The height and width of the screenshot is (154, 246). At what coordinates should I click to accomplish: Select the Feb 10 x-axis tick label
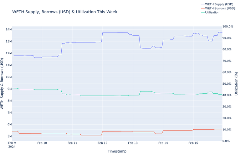(x=42, y=143)
